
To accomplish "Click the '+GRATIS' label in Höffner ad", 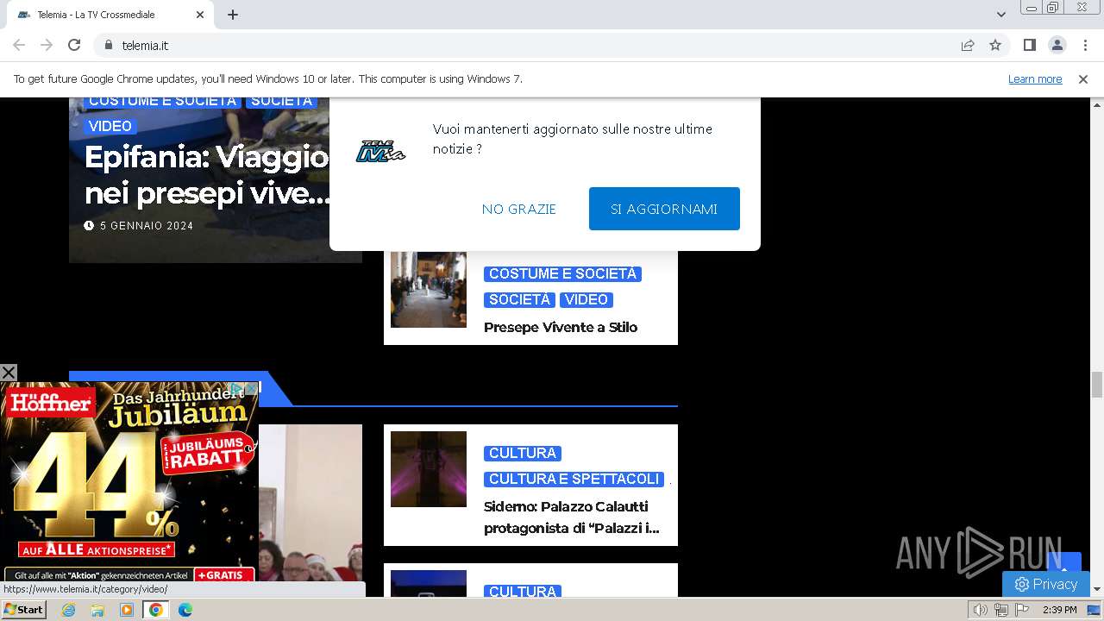I will [224, 574].
